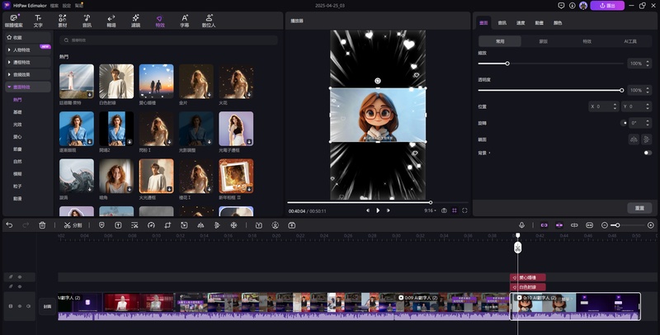Toggle visibility of the top effect track

coord(19,277)
